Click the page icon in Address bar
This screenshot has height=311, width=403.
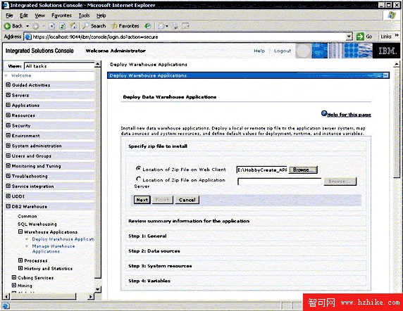click(x=27, y=37)
